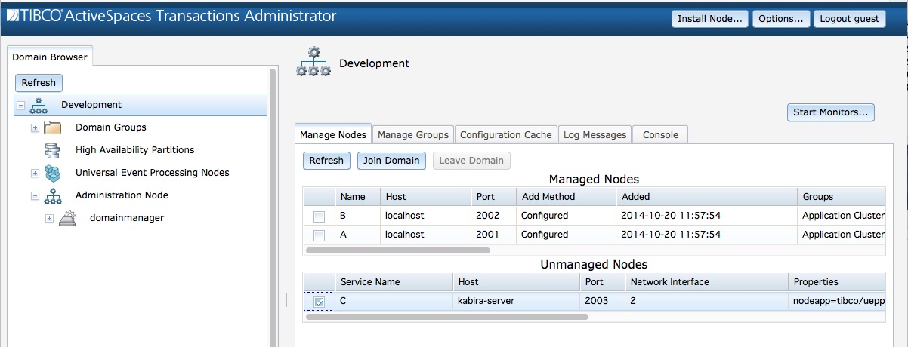908x347 pixels.
Task: Collapse the Development tree node
Action: coord(20,106)
